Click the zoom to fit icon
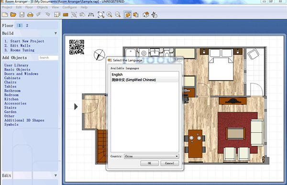Viewport: 287px width, 185px height. (x=101, y=15)
